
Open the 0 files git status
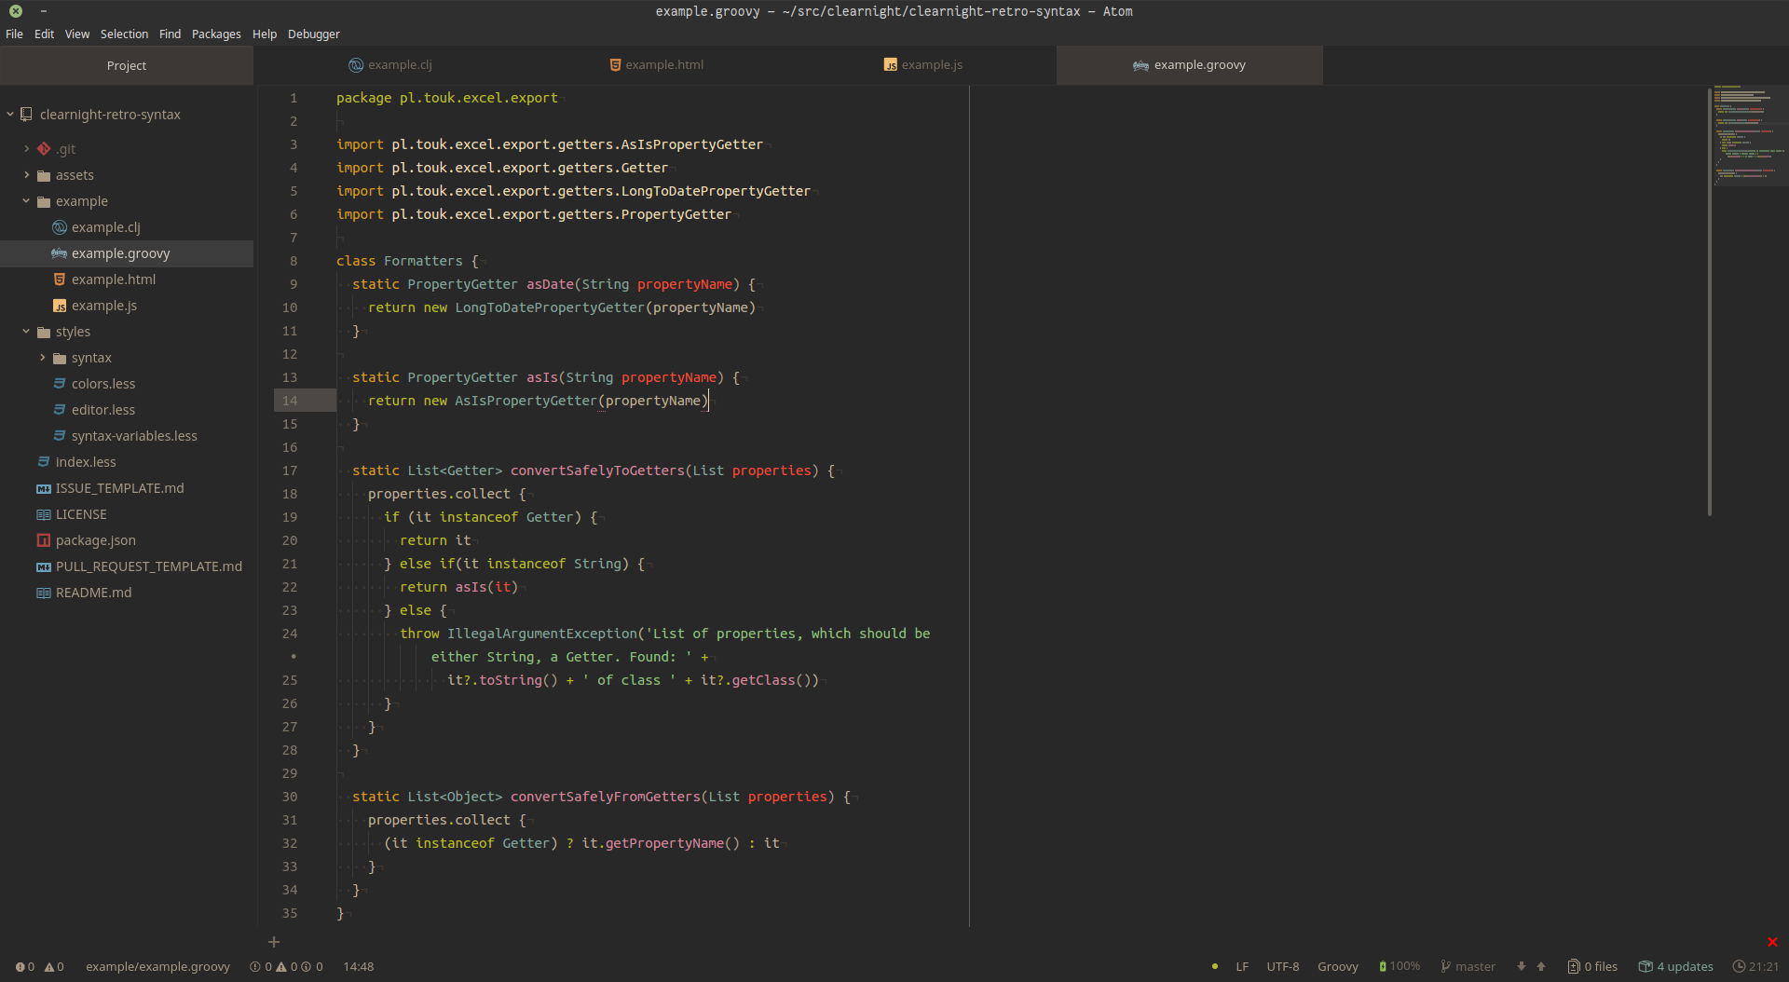coord(1593,967)
